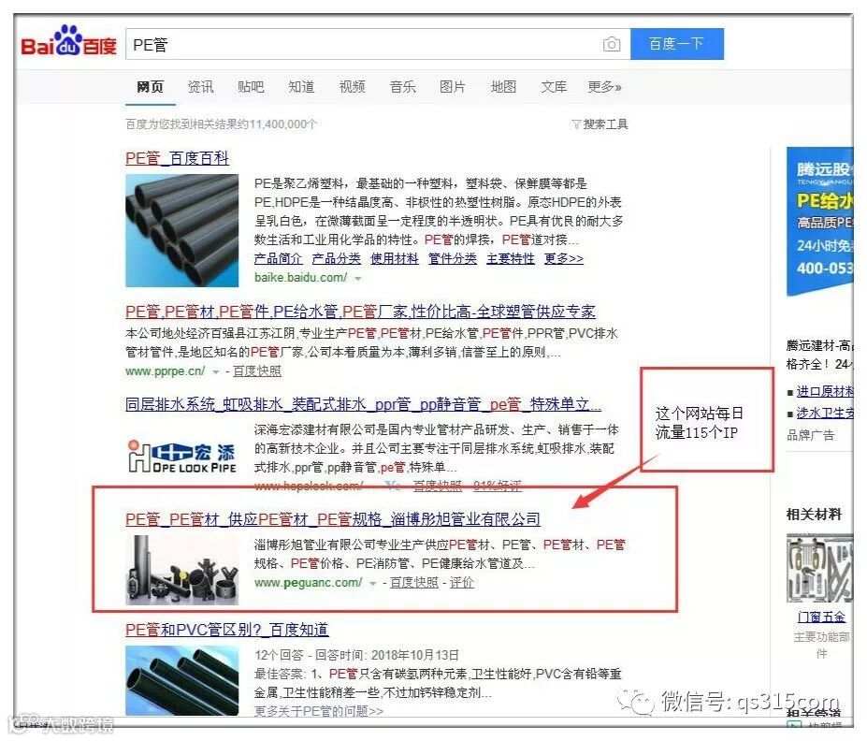Open the 涉水卫生 sidebar link
This screenshot has height=741, width=867.
coord(825,413)
